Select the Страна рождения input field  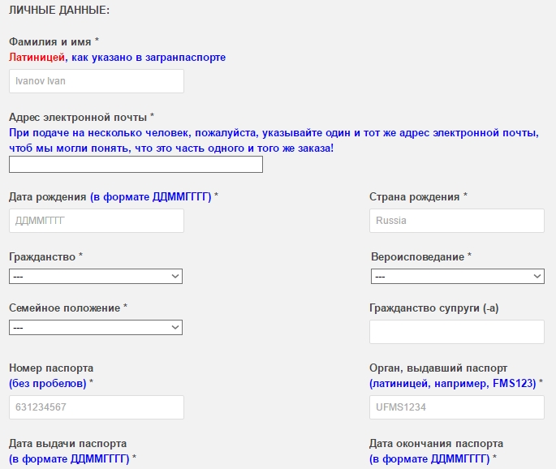[x=457, y=221]
